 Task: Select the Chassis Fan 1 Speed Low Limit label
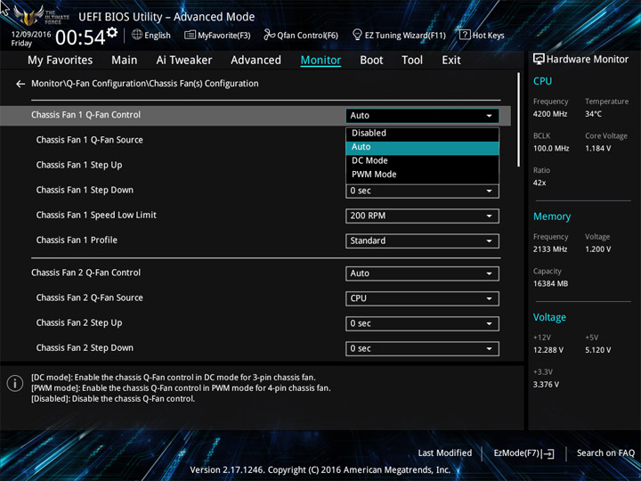coord(96,215)
